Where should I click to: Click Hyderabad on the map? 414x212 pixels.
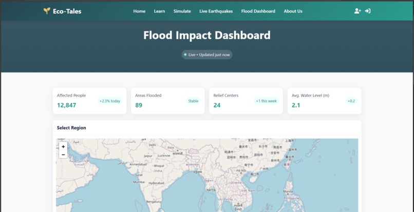coord(156,183)
